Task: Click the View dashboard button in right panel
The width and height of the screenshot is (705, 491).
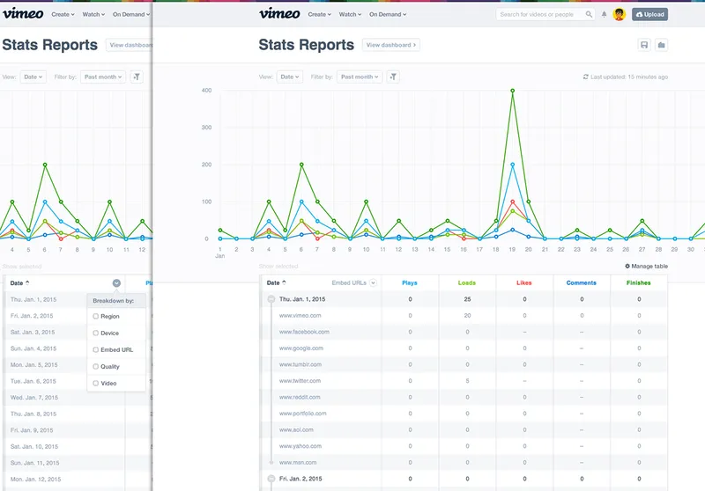Action: click(x=391, y=45)
